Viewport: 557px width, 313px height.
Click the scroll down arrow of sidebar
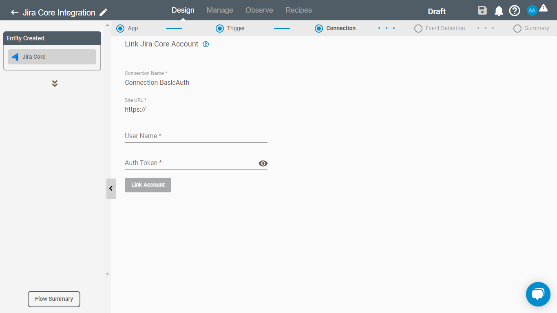tap(108, 274)
